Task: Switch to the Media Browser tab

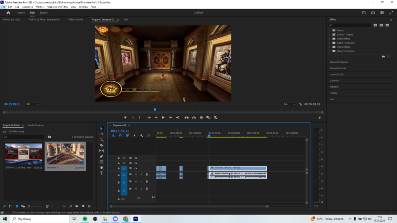Action: click(36, 125)
